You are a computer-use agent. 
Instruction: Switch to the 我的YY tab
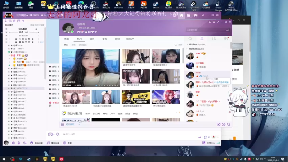click(130, 39)
